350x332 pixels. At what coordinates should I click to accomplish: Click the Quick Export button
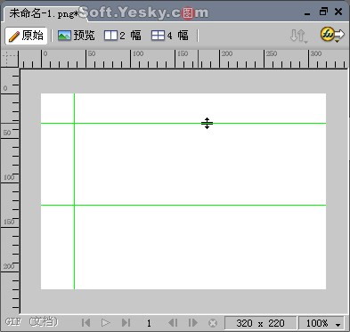click(332, 35)
